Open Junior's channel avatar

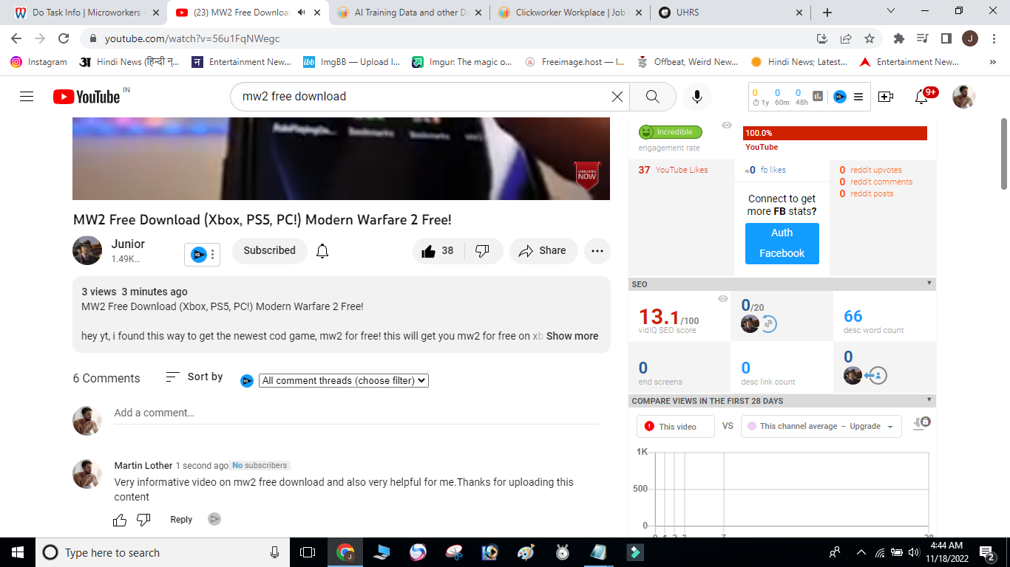pos(87,250)
